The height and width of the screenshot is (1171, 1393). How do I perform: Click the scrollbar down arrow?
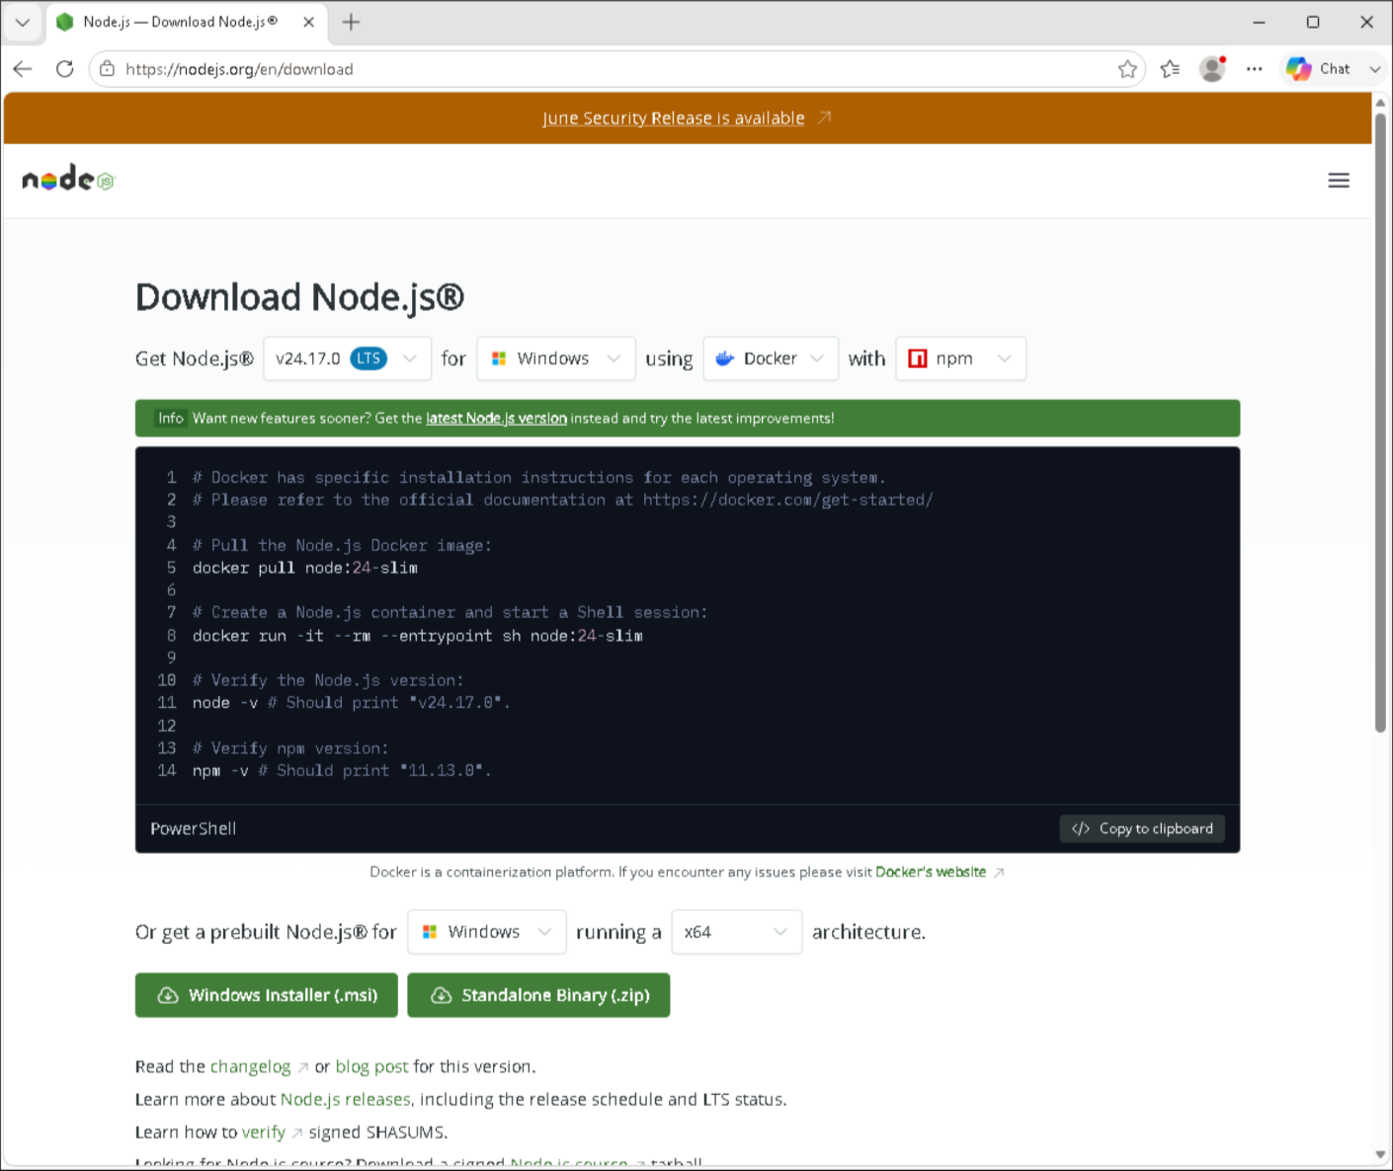(1380, 1154)
